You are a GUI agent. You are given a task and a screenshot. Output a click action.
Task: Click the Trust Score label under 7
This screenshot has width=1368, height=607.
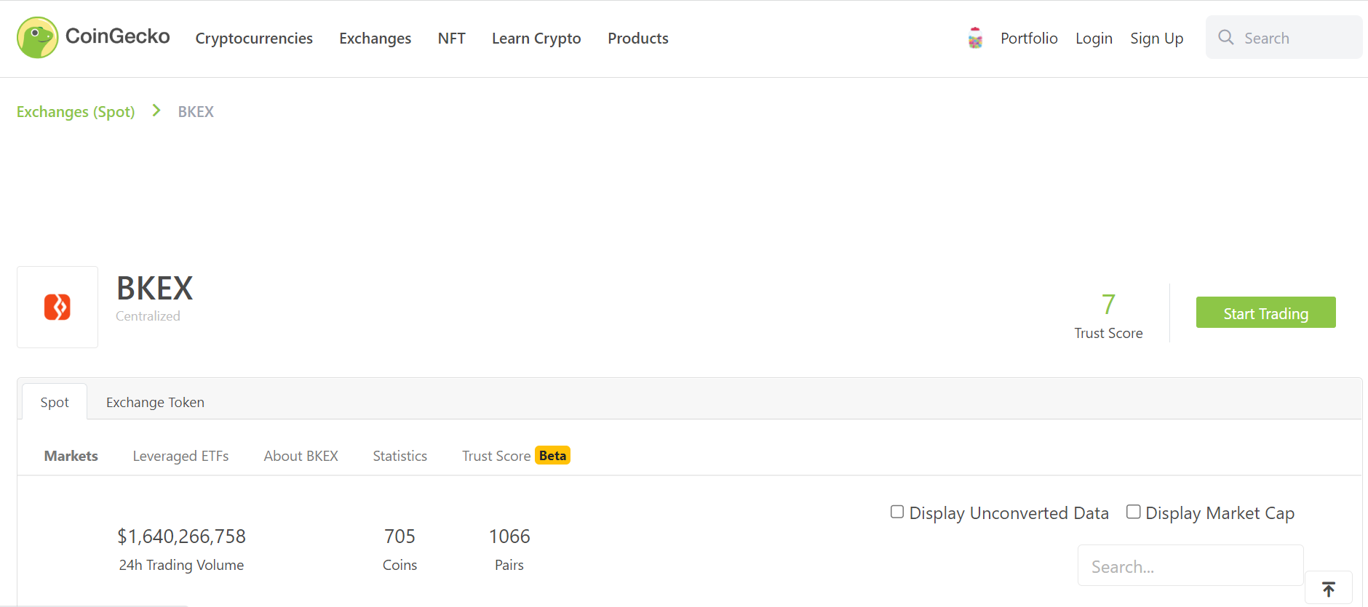(1108, 333)
